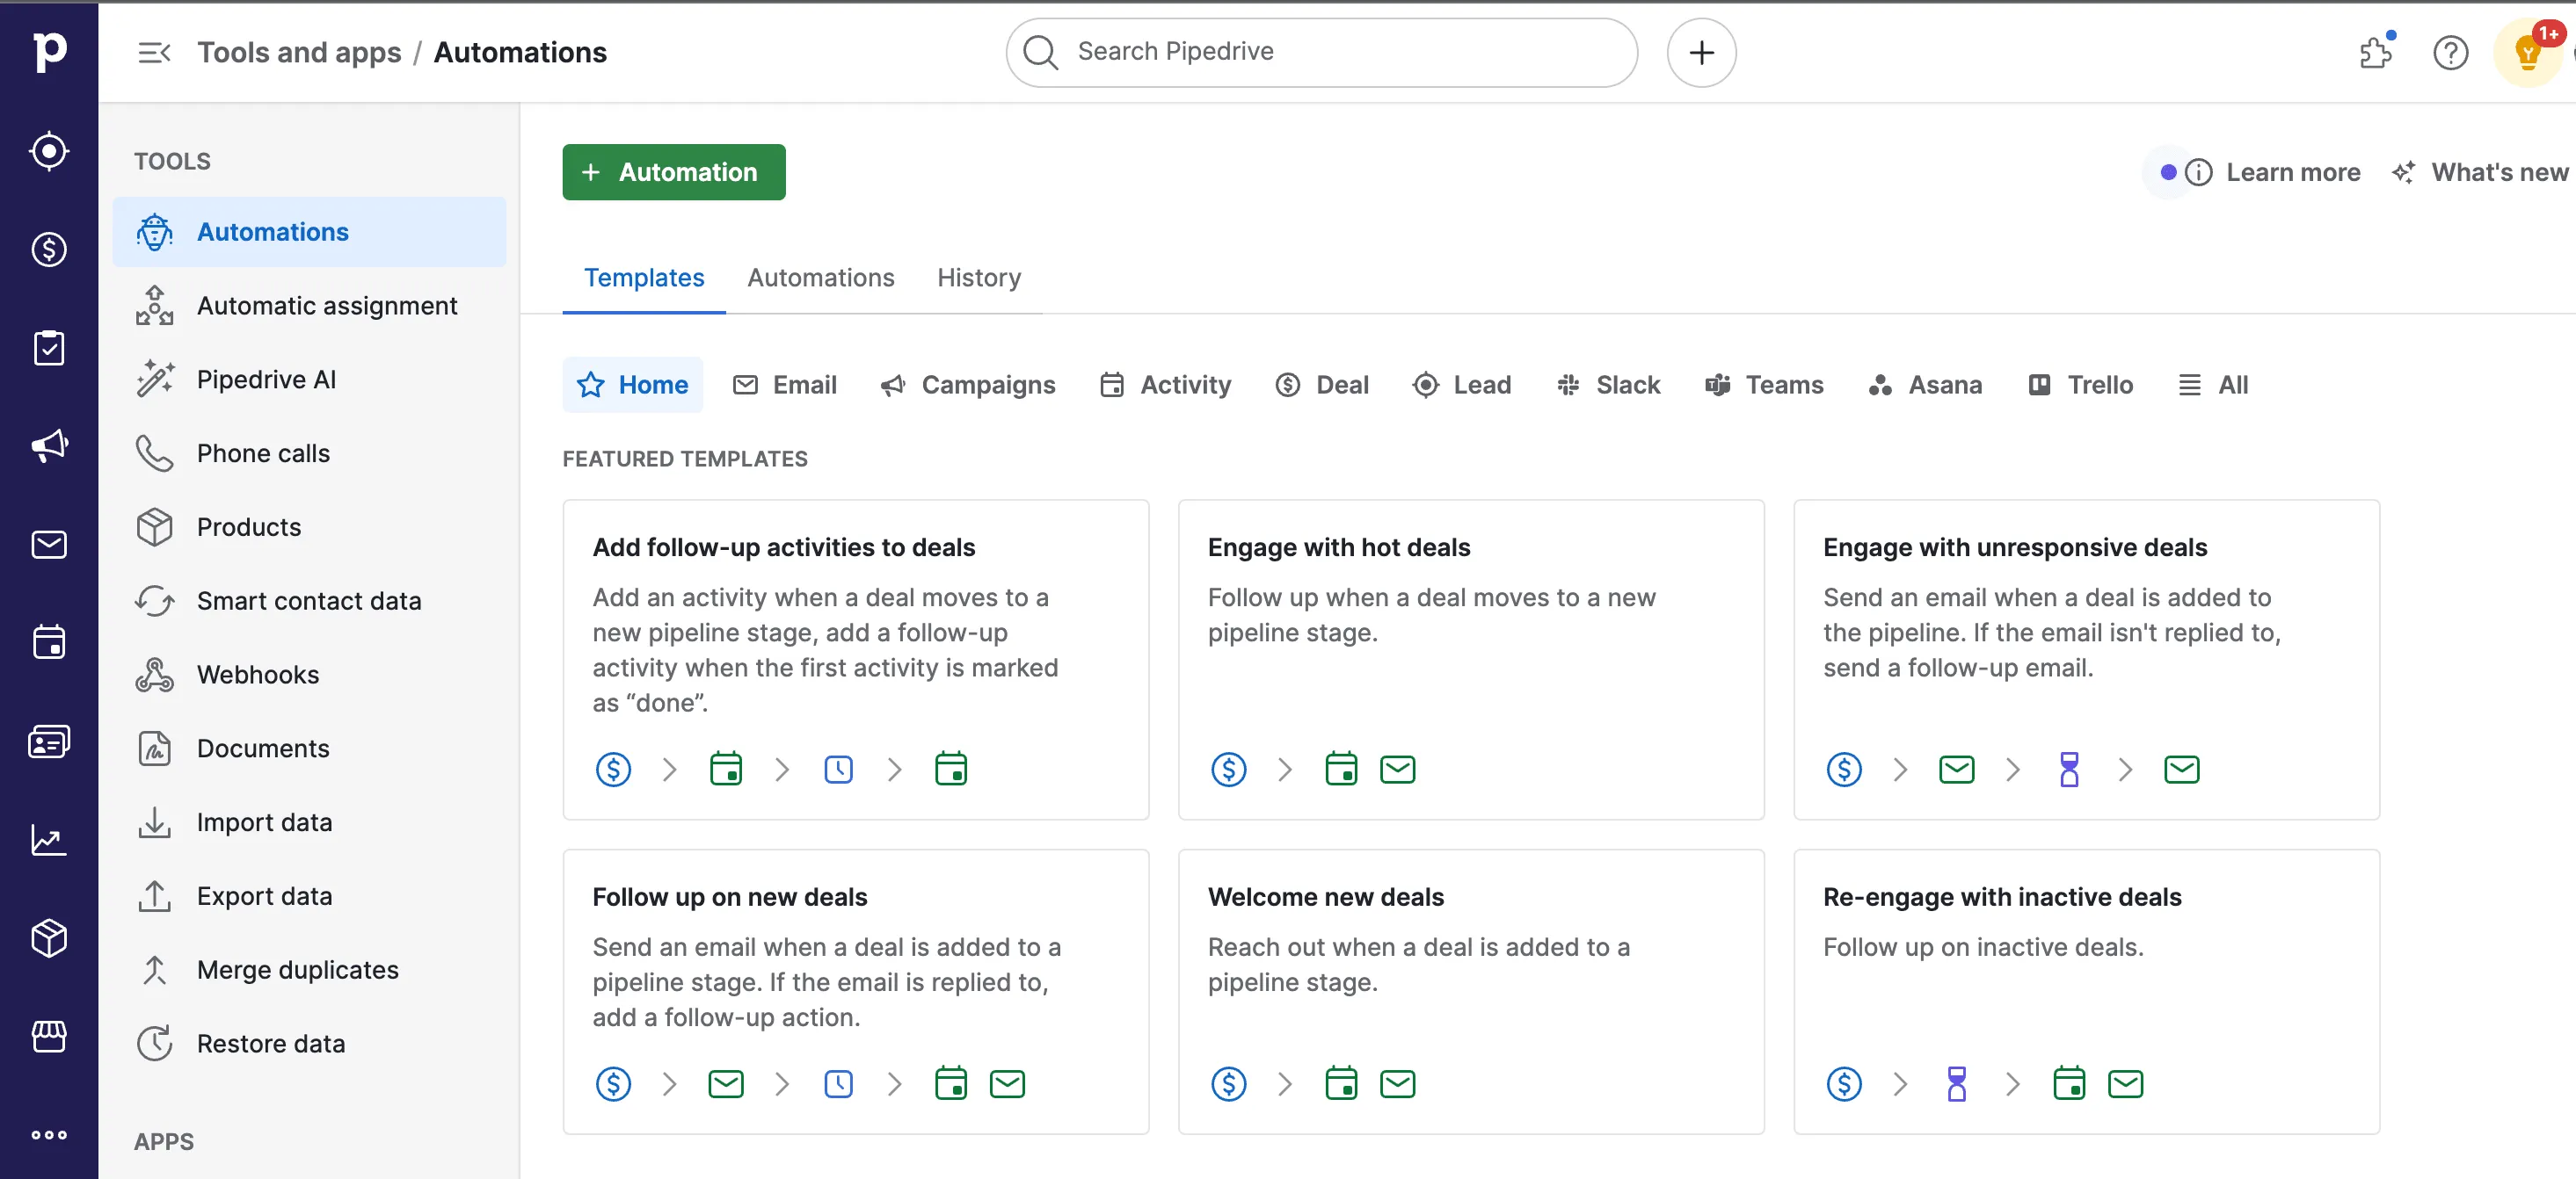Screen dimensions: 2576x1179
Task: Open Campaigns megaphone icon in left nav bar
Action: point(48,445)
